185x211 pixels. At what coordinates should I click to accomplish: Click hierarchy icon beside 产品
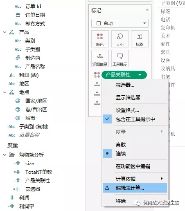[11, 32]
